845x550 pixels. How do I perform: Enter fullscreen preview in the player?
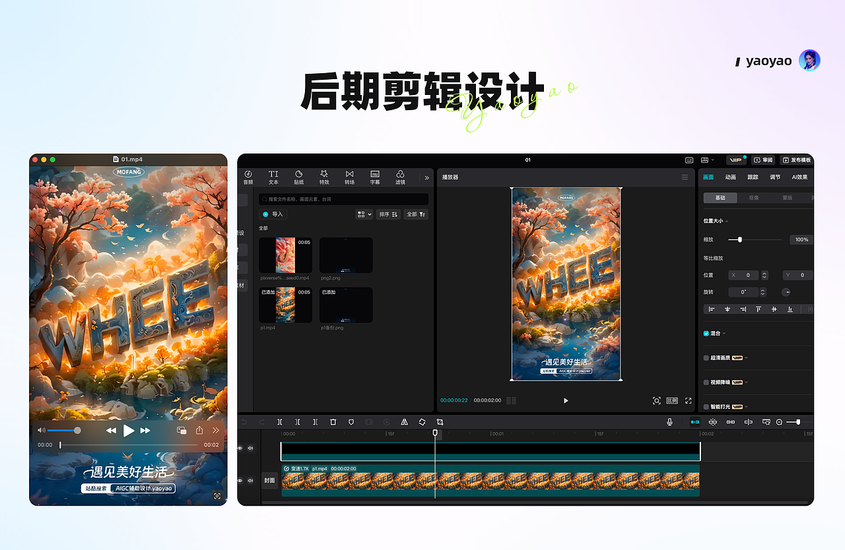coord(688,400)
